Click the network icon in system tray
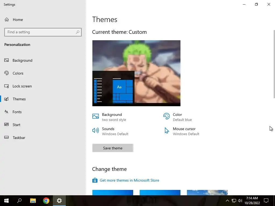The height and width of the screenshot is (206, 275). click(x=234, y=201)
